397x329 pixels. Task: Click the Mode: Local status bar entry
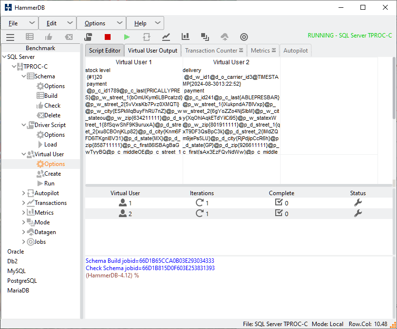pyautogui.click(x=327, y=324)
